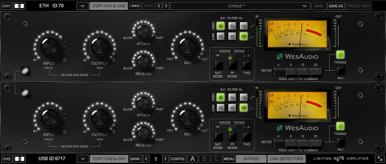Click the CH2 device connection icon
This screenshot has height=164, width=386.
pos(19,159)
